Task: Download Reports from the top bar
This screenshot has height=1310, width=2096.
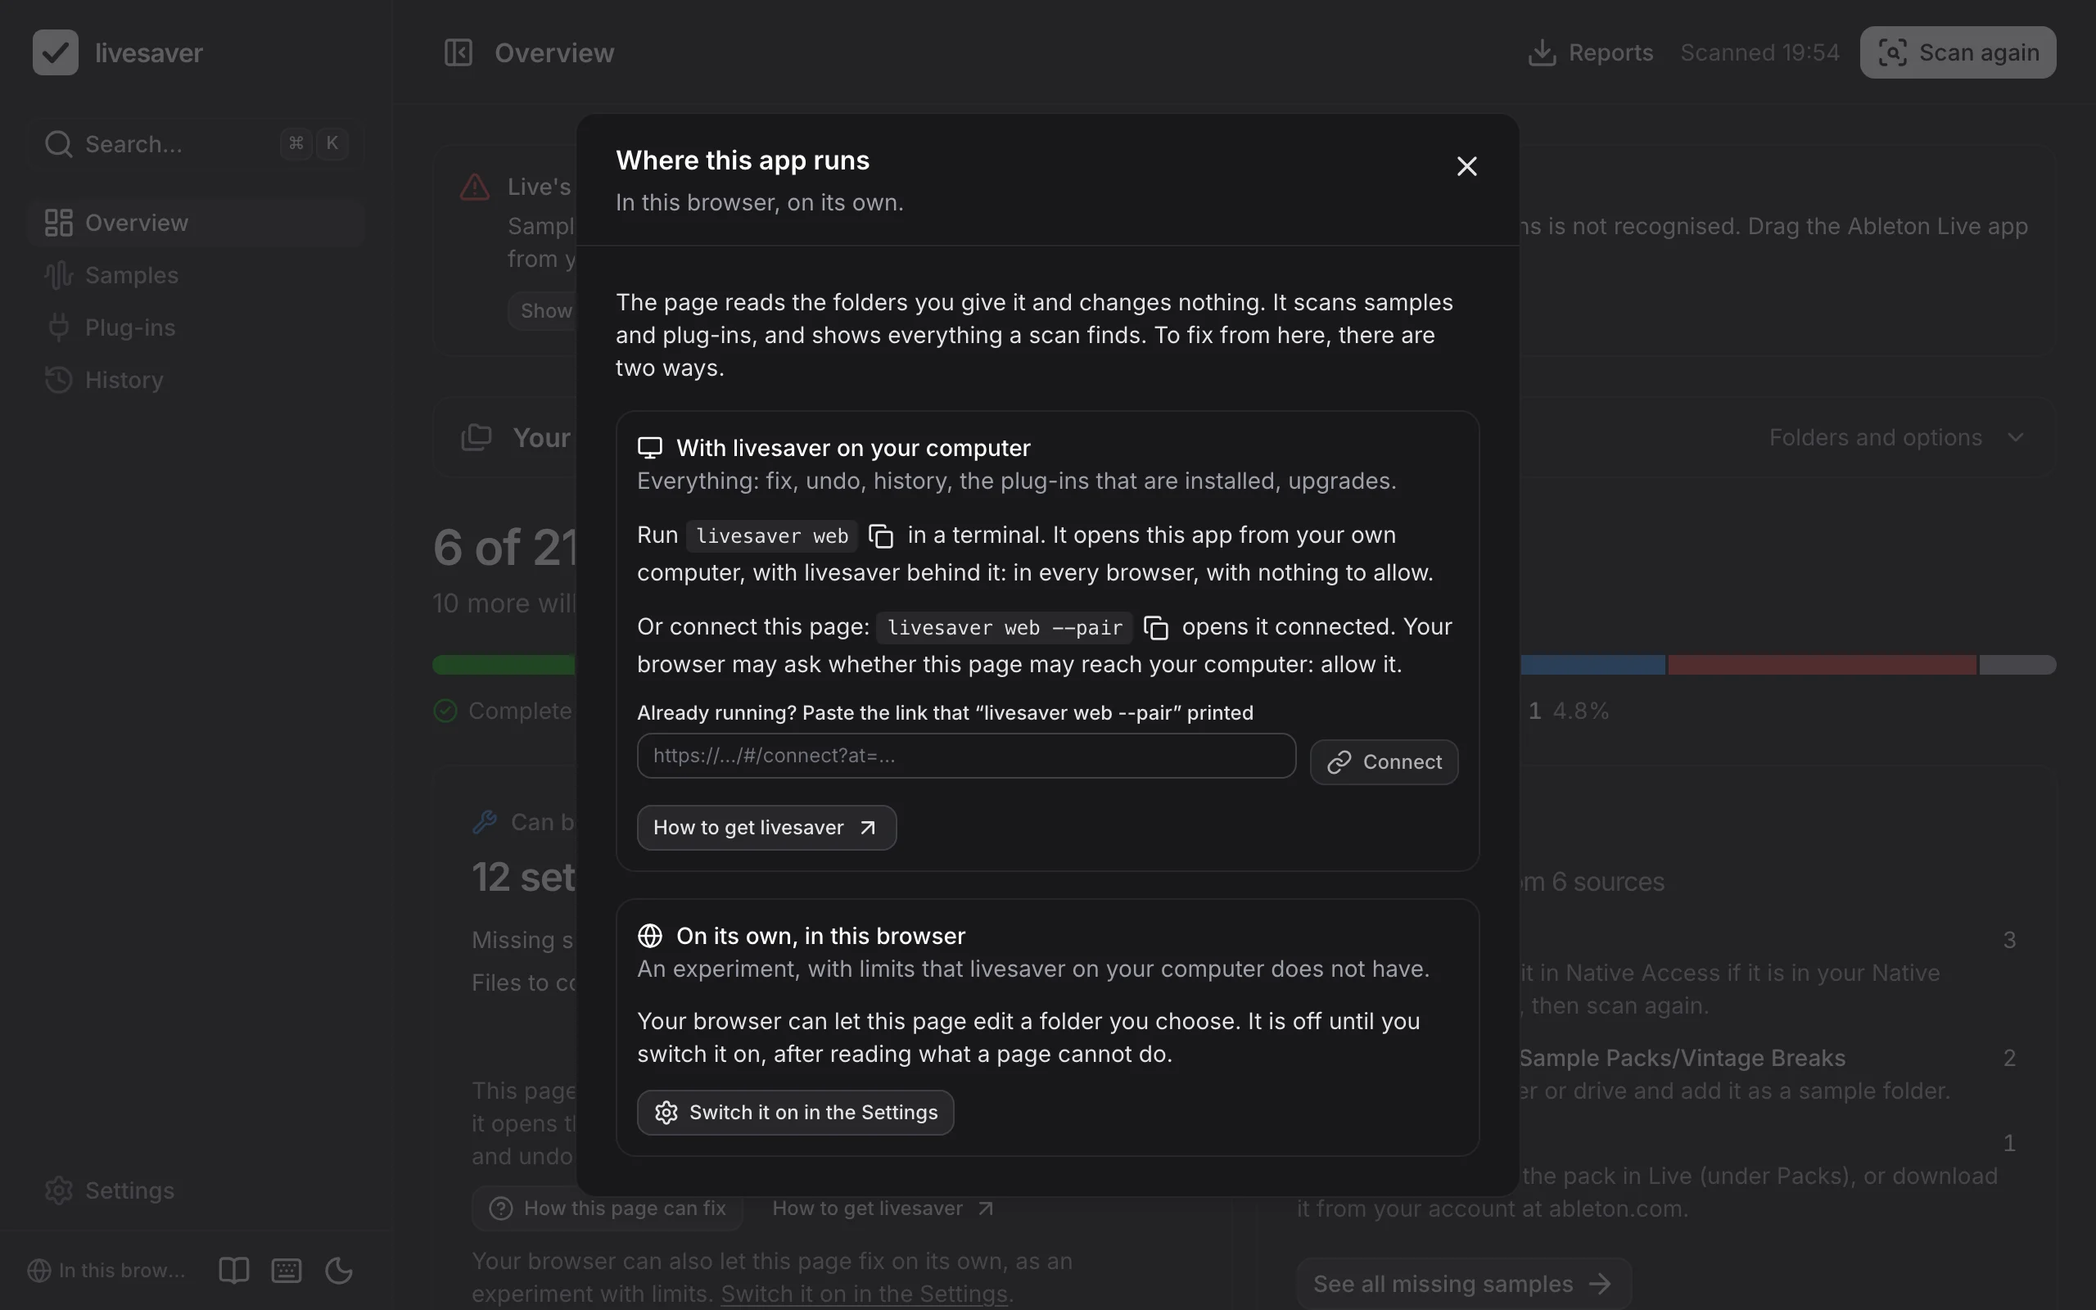Action: (1590, 53)
